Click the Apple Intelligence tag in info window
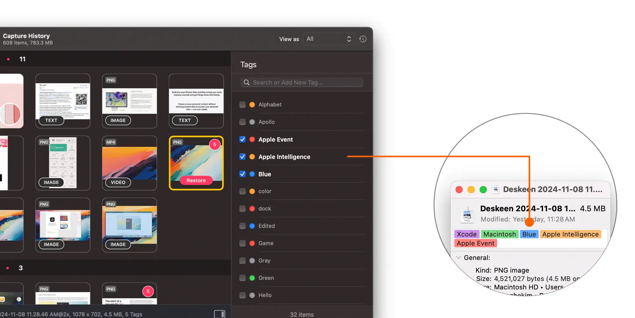 571,234
